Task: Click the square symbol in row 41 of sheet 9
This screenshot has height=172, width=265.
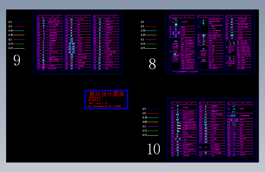Action: point(43,69)
